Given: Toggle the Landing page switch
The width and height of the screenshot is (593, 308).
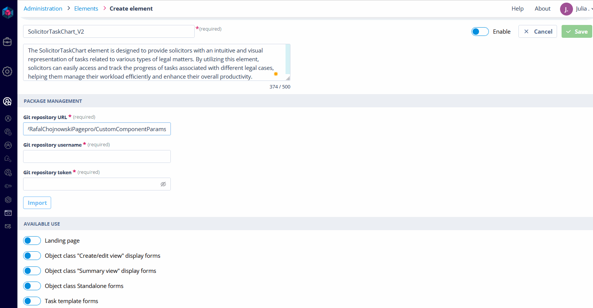Looking at the screenshot, I should (32, 241).
